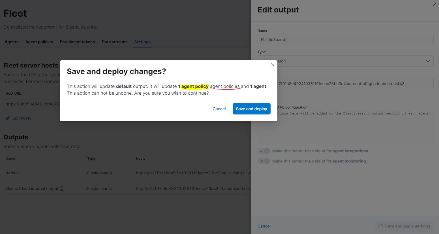The image size is (439, 234).
Task: Click Cancel in the Edit output flyout
Action: 264,226
